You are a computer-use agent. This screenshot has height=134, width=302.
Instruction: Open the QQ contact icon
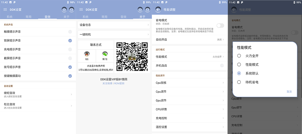click(87, 55)
